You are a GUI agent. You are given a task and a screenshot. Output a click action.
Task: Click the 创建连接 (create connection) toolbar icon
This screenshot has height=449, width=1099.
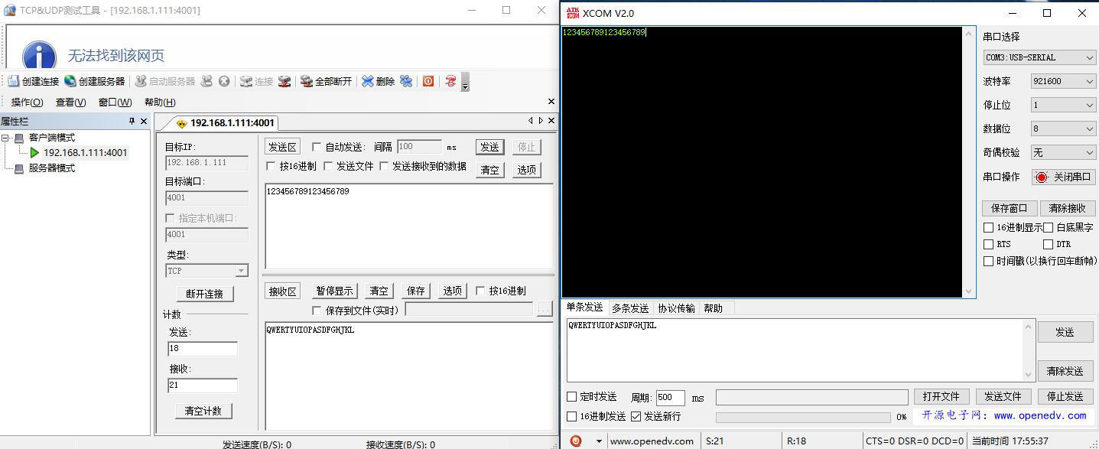14,81
